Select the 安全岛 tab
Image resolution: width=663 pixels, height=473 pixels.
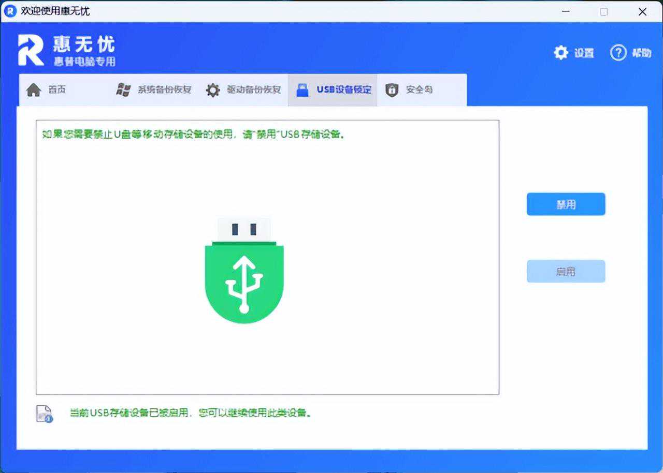pos(419,90)
